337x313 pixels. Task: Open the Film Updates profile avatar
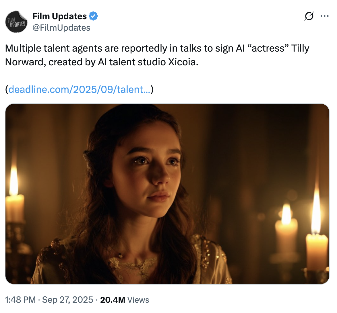[x=16, y=22]
